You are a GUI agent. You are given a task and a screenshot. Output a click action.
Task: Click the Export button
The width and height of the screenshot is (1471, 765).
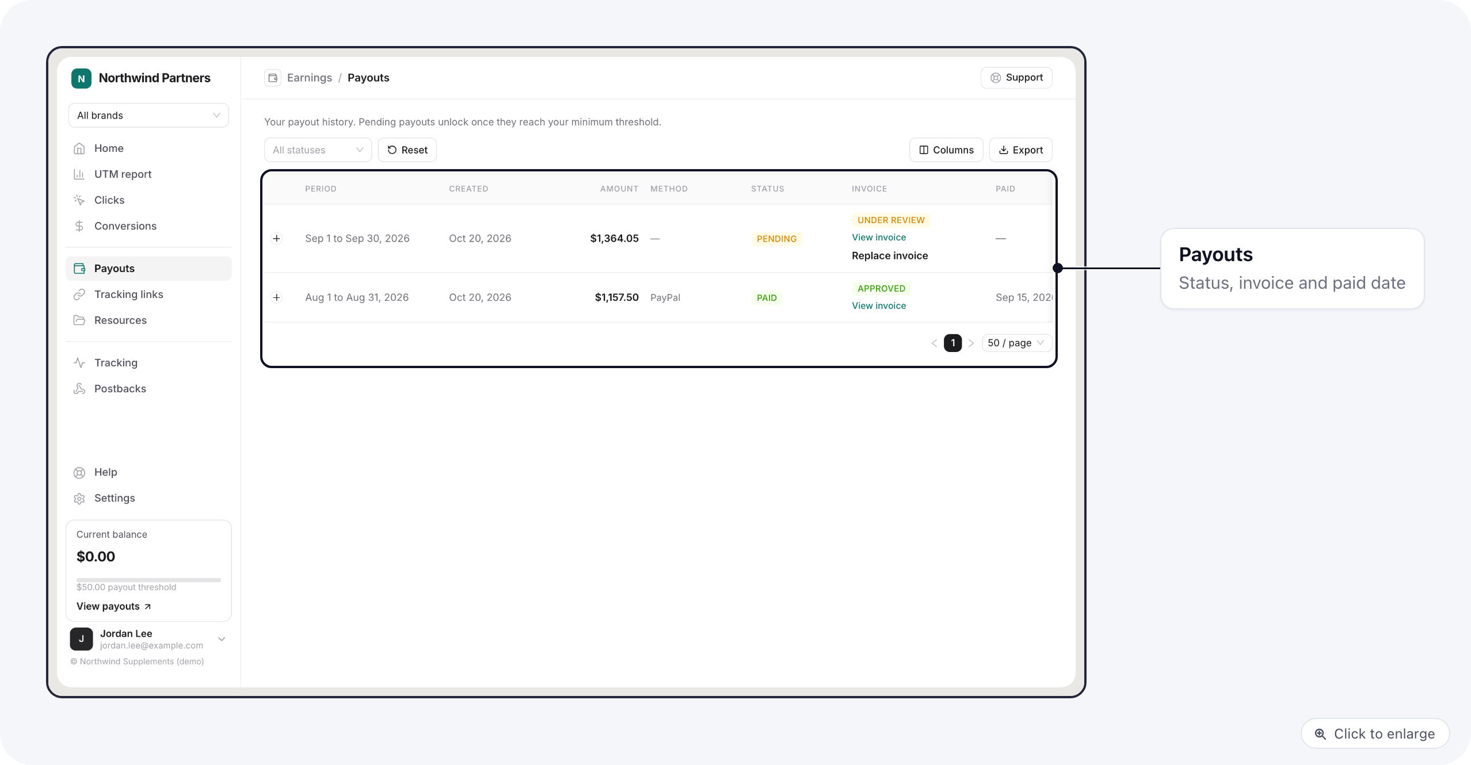point(1021,150)
